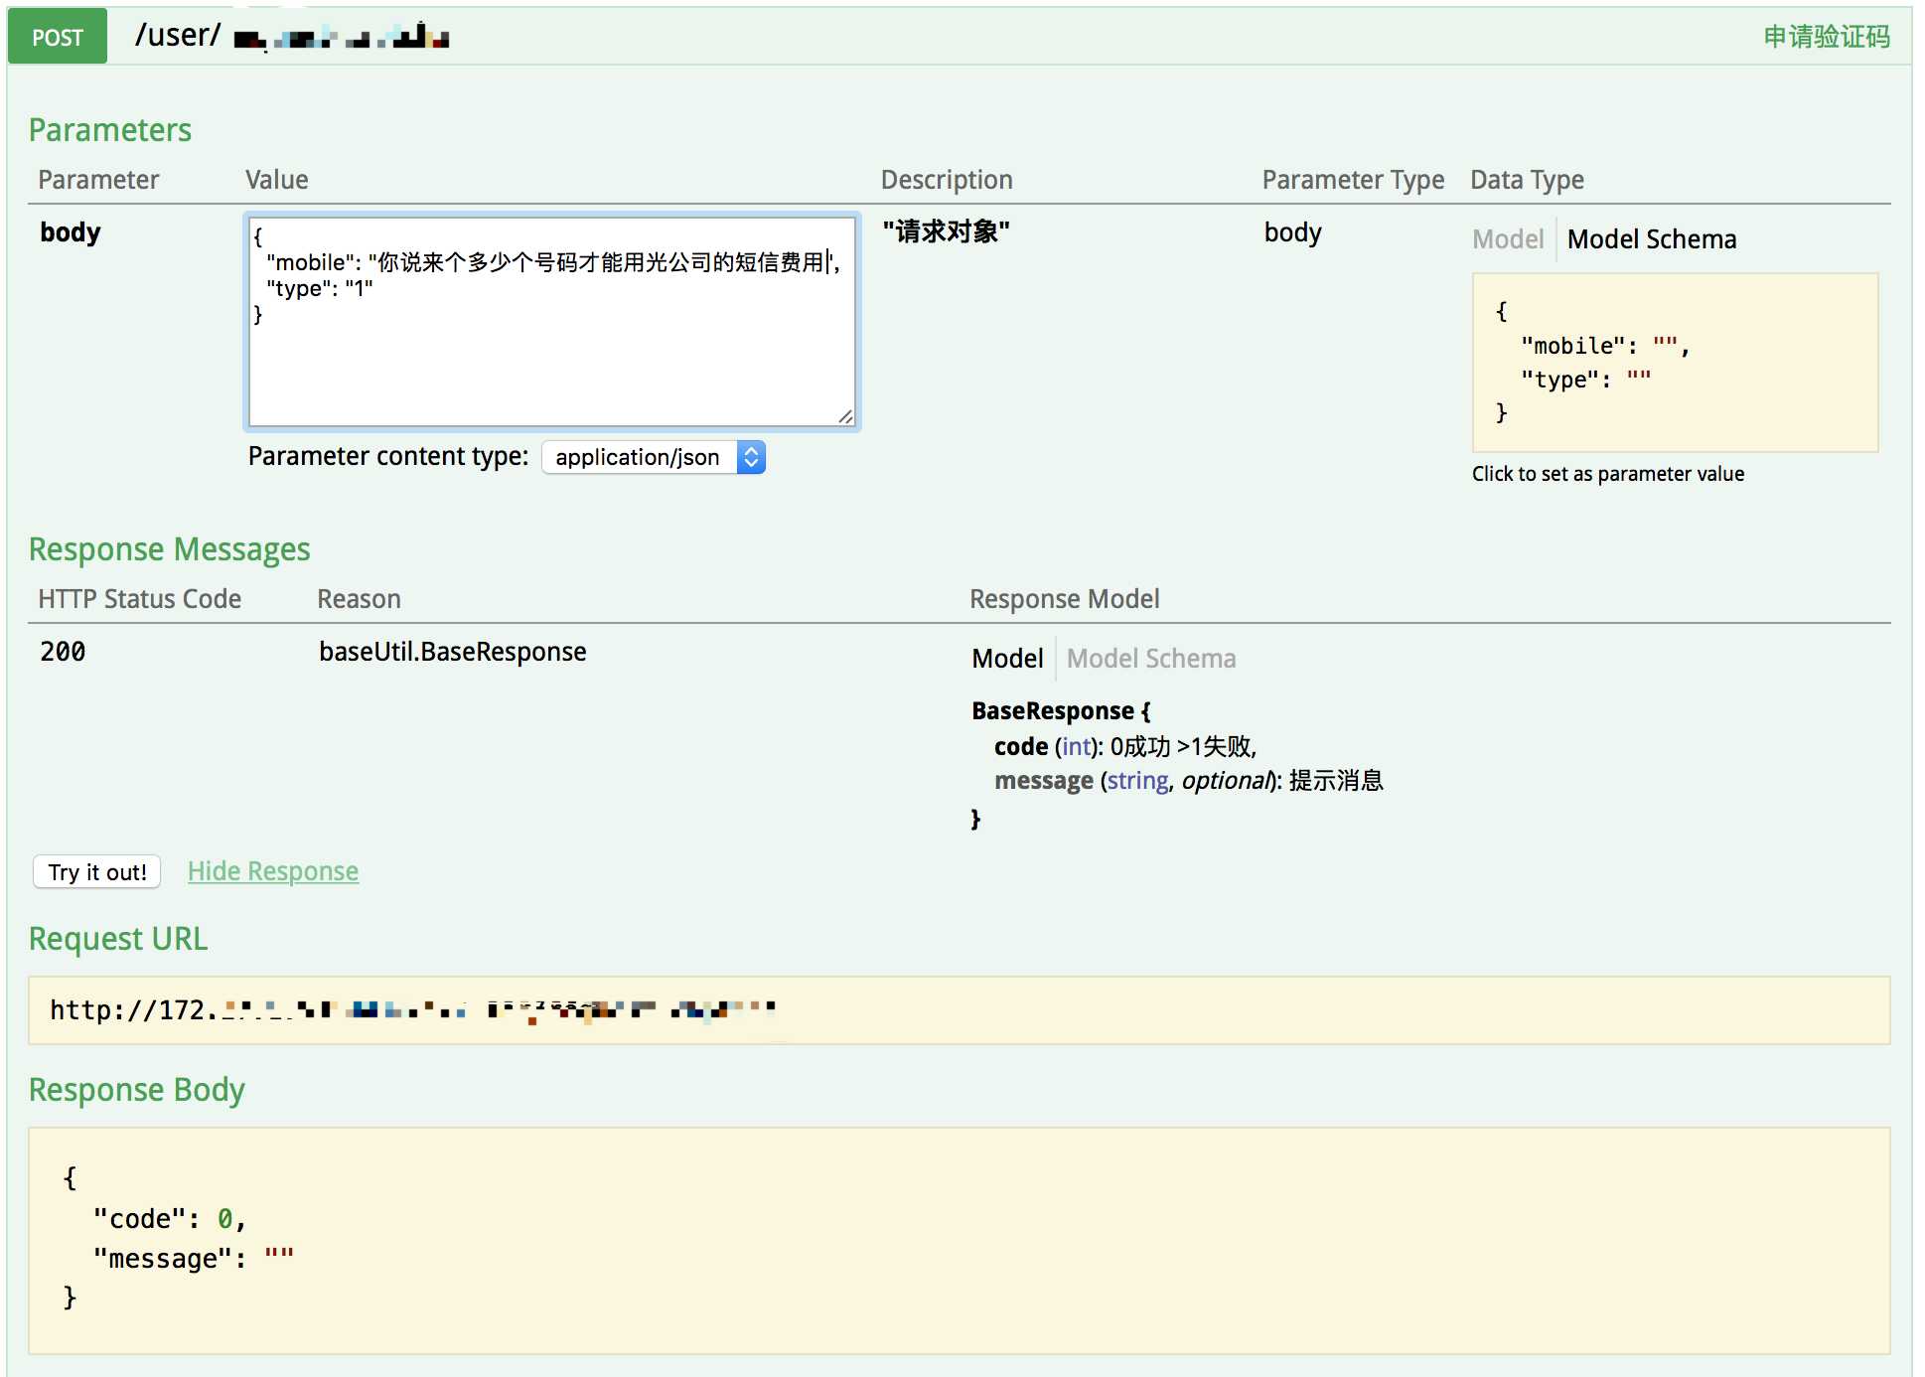
Task: Switch Response Model to Model Schema tab
Action: point(1151,659)
